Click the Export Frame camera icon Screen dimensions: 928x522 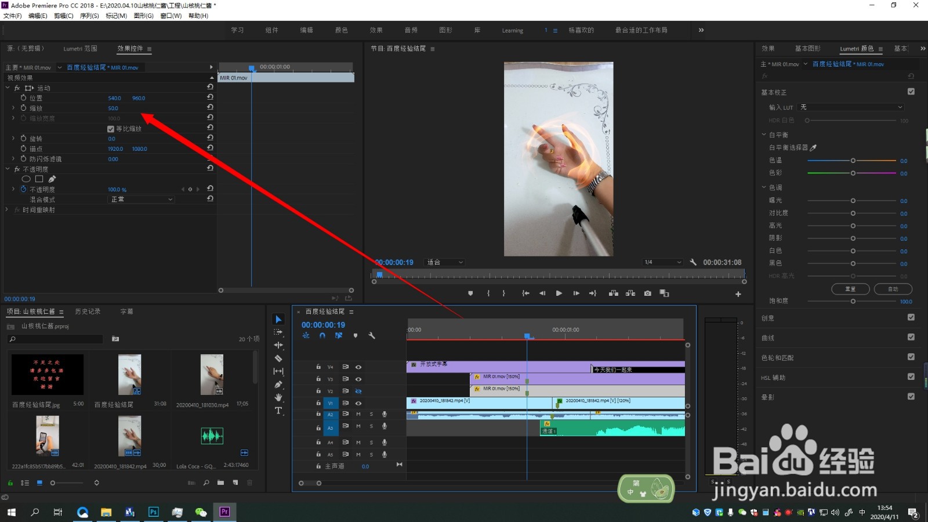coord(648,293)
